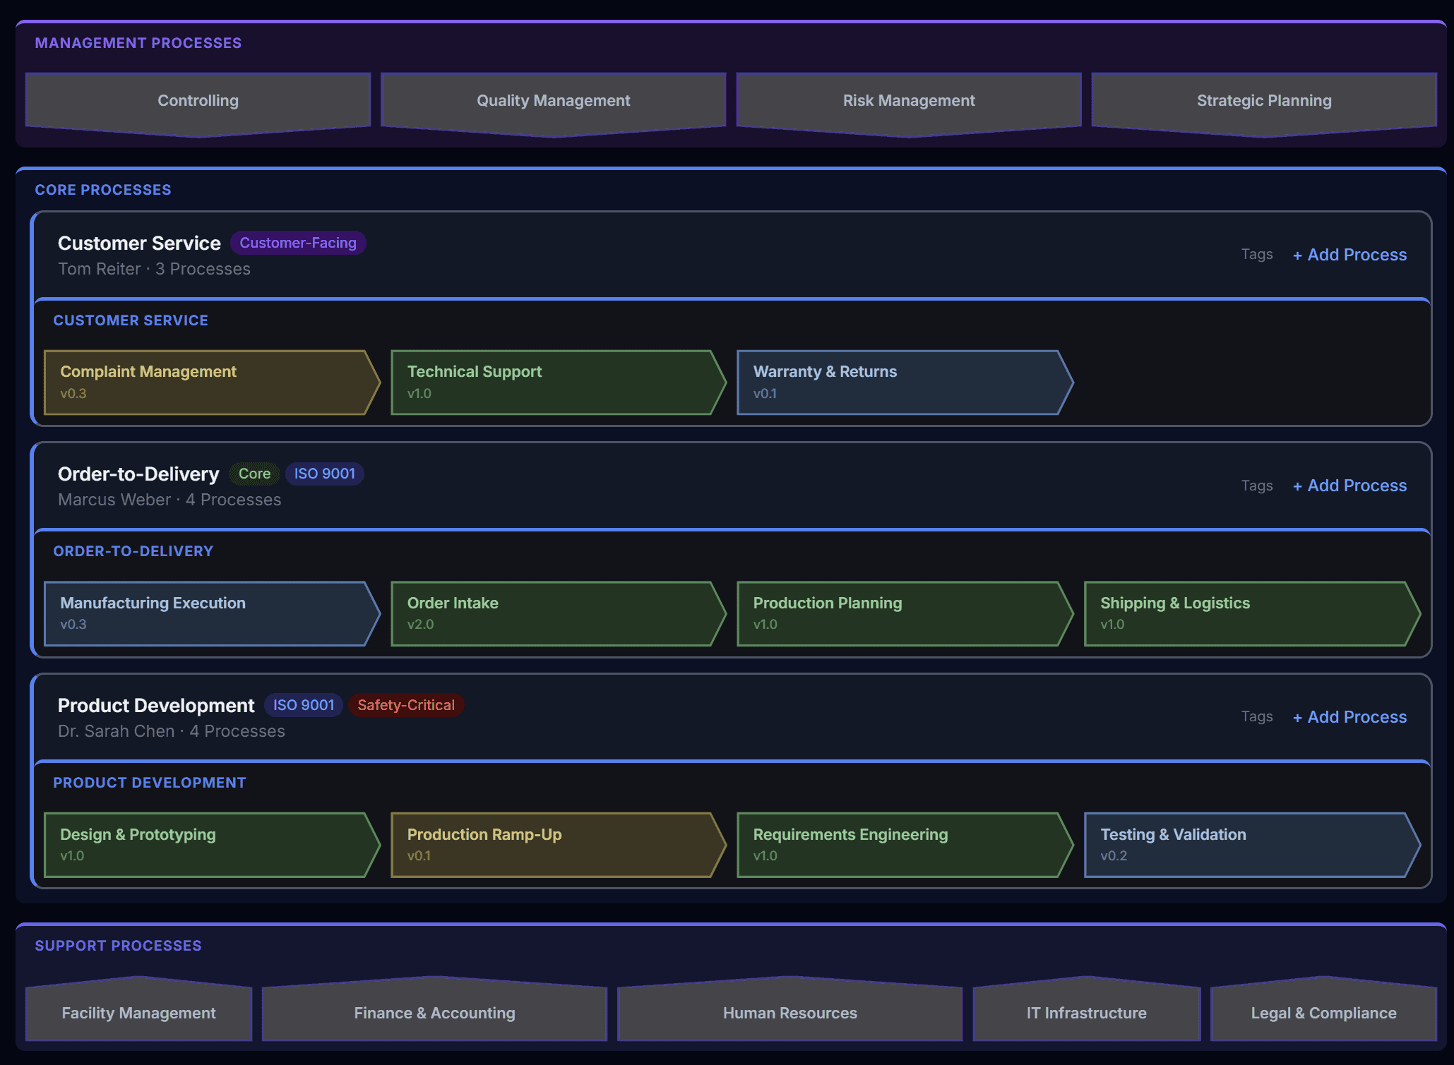Open Risk Management process block

tap(908, 101)
